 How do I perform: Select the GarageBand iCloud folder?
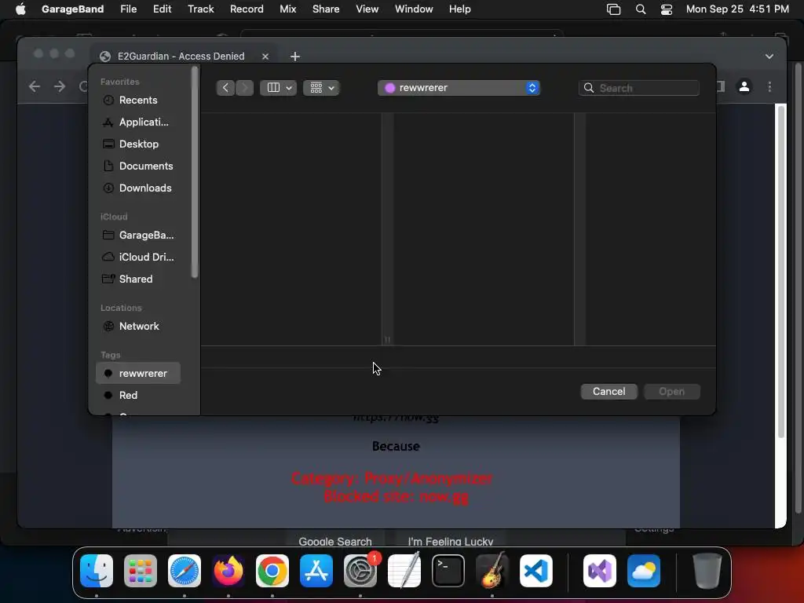click(137, 236)
